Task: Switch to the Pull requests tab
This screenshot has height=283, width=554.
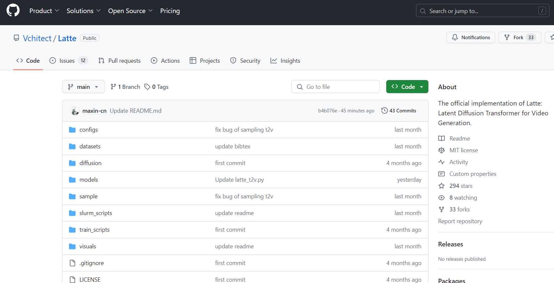Action: 119,60
